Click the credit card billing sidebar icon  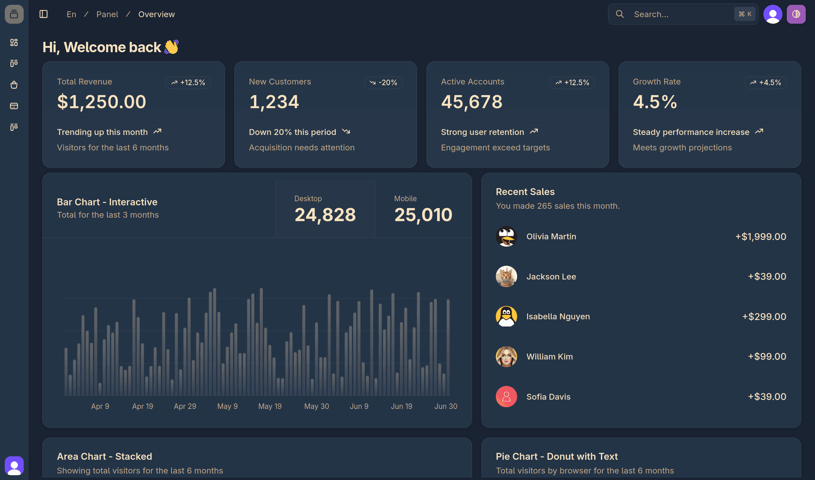pos(14,106)
